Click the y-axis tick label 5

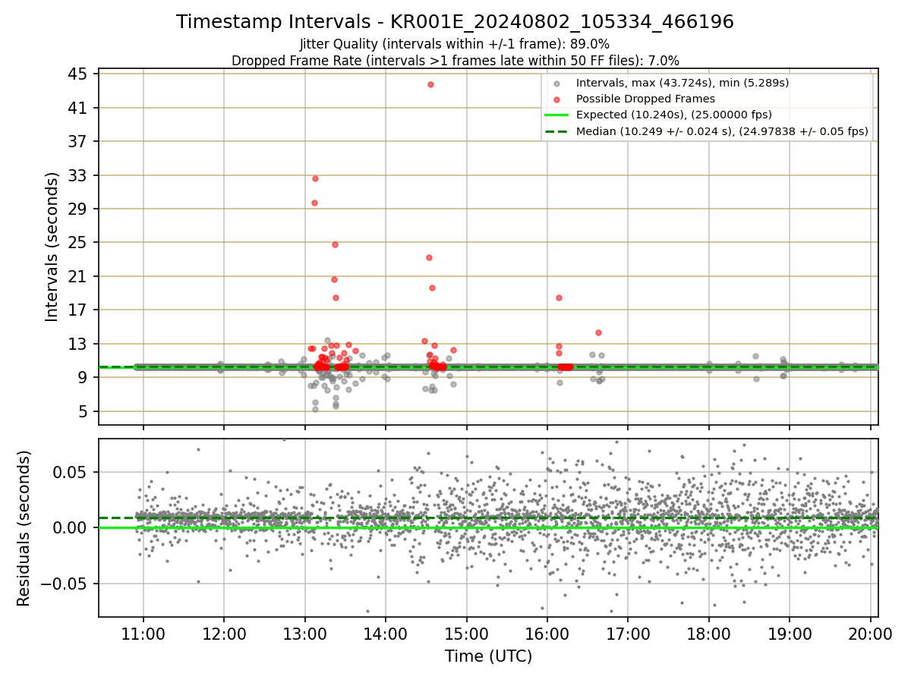click(x=84, y=411)
